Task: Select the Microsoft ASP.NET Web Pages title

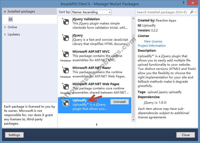Action: (96, 84)
